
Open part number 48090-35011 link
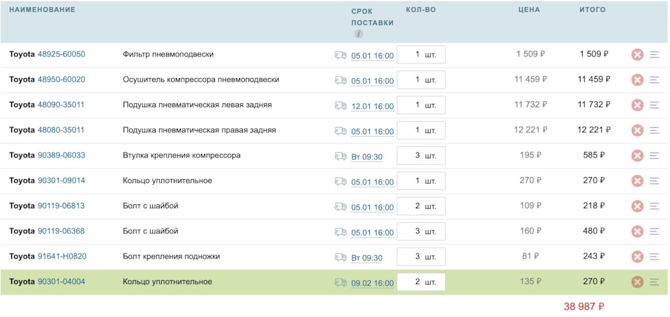(61, 105)
